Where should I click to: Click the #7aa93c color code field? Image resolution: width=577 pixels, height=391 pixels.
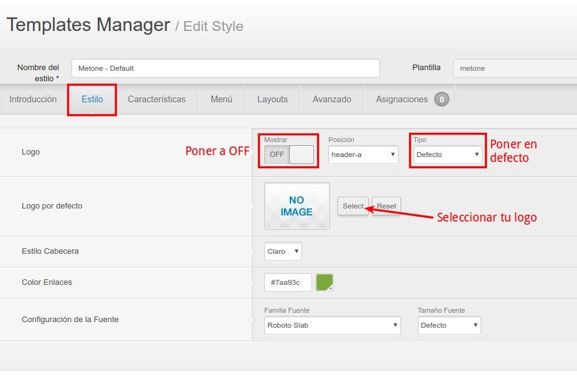pos(288,282)
